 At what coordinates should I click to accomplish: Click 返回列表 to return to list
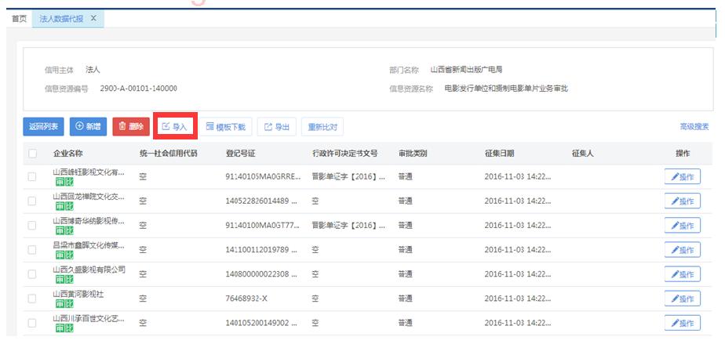tap(43, 126)
